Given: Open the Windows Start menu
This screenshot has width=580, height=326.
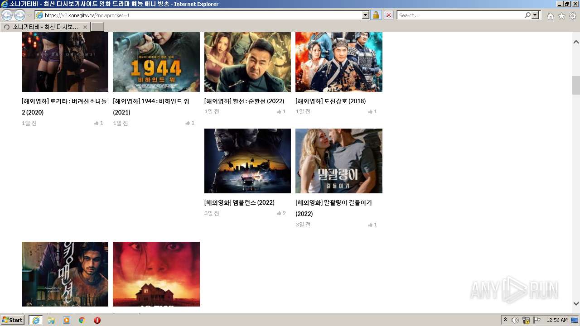Looking at the screenshot, I should [x=13, y=320].
